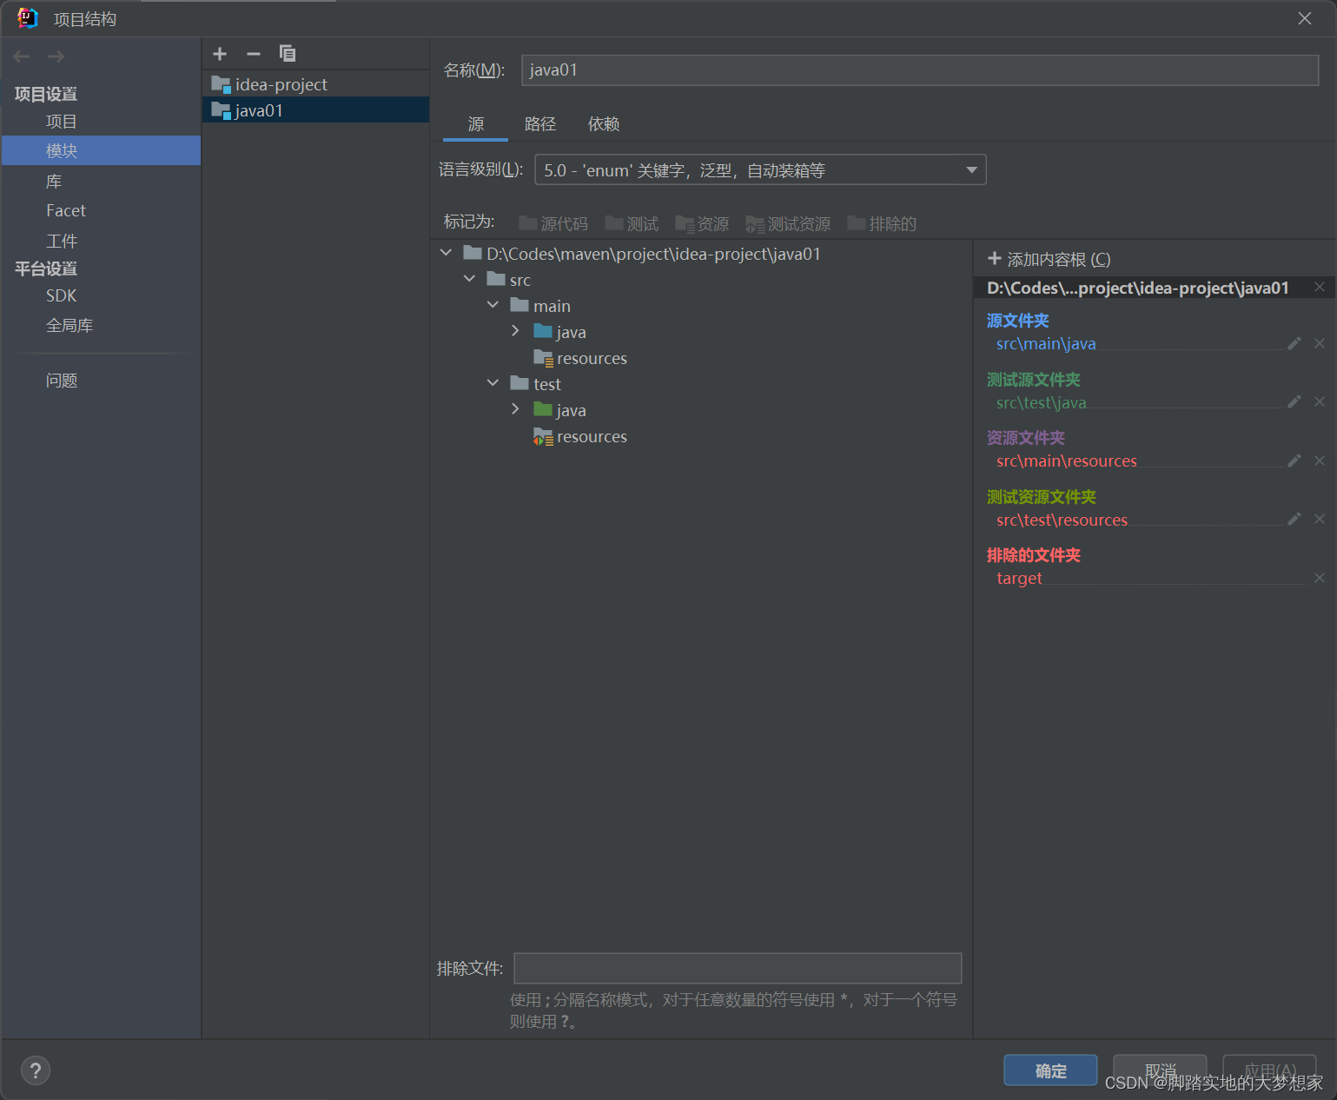
Task: Unmark src\main\resources resource folder
Action: tap(1320, 461)
